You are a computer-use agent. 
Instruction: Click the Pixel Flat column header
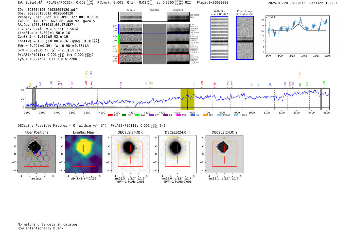154,10
